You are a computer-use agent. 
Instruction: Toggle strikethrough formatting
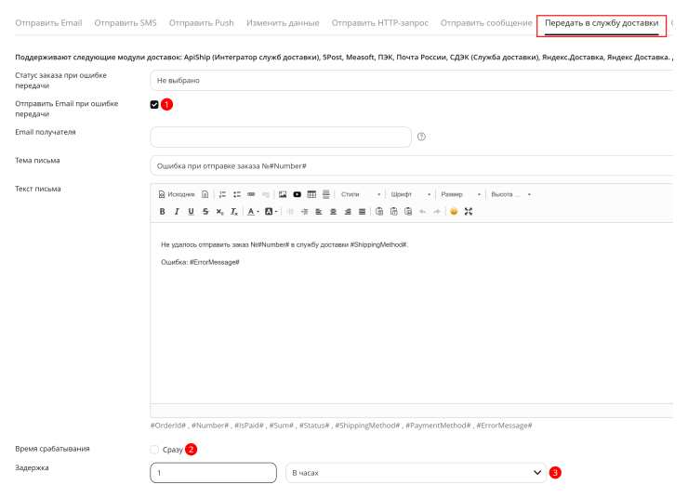tap(205, 211)
